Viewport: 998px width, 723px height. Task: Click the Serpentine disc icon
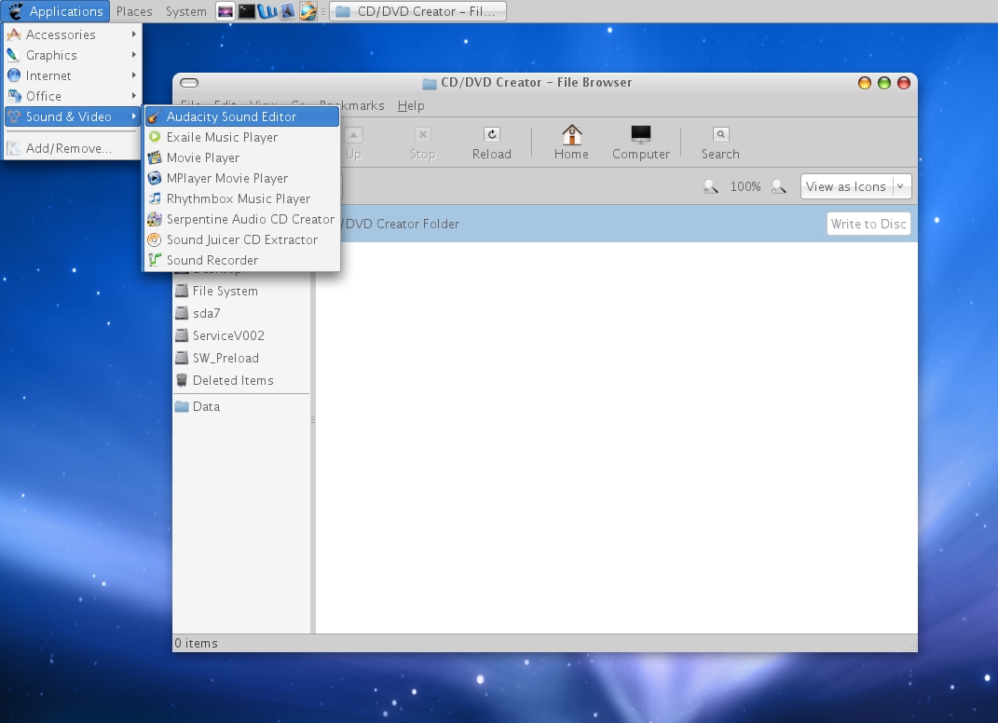click(155, 219)
